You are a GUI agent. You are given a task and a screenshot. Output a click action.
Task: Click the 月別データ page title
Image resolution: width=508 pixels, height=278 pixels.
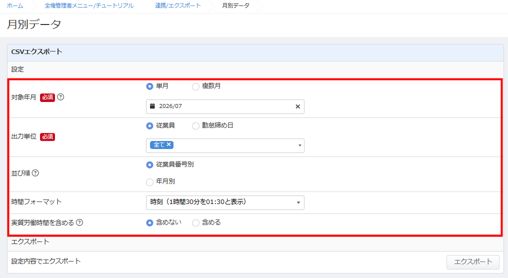coord(34,24)
